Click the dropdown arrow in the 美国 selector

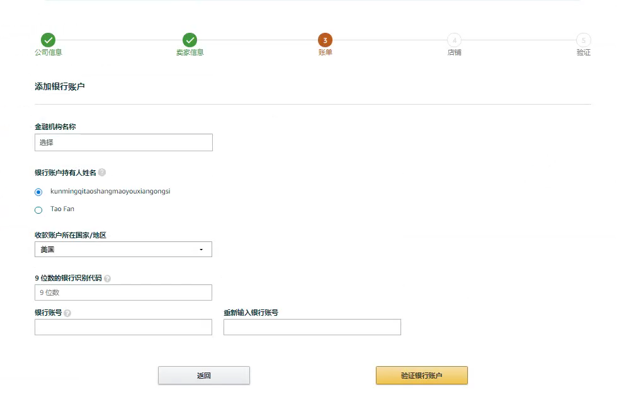tap(201, 250)
